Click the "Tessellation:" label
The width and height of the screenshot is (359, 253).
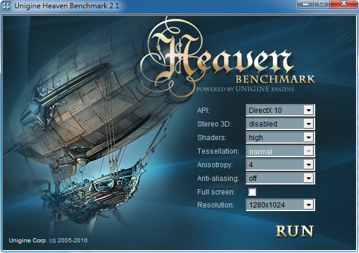click(x=218, y=151)
